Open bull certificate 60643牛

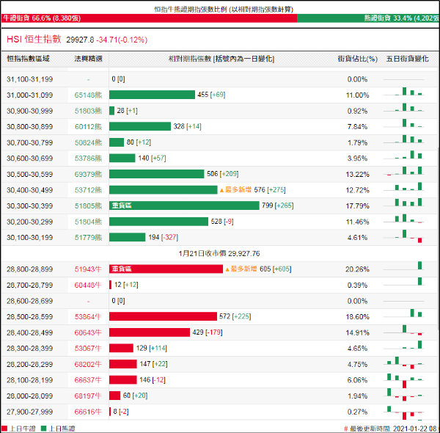pyautogui.click(x=88, y=332)
